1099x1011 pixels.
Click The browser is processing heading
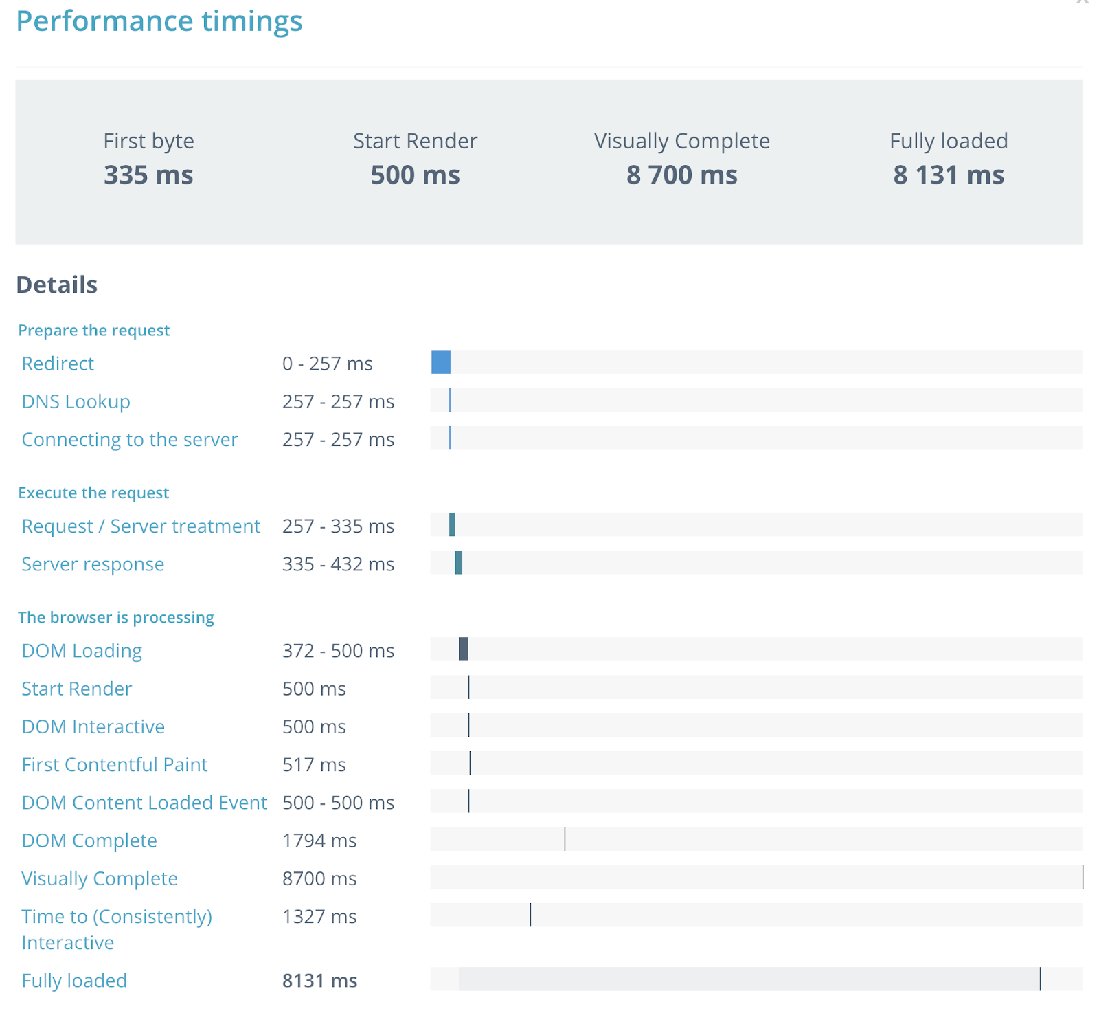116,618
